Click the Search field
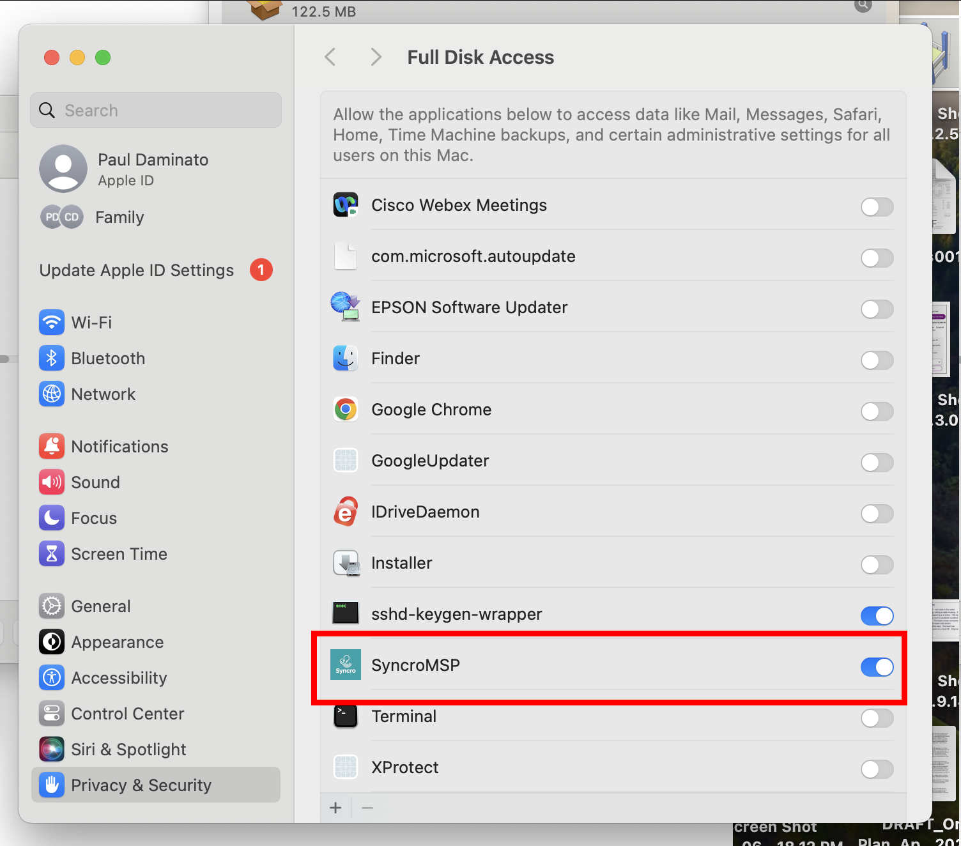The width and height of the screenshot is (961, 846). pos(156,110)
